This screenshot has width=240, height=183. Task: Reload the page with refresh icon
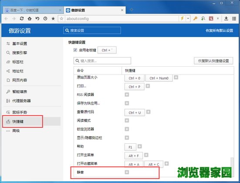click(x=22, y=19)
